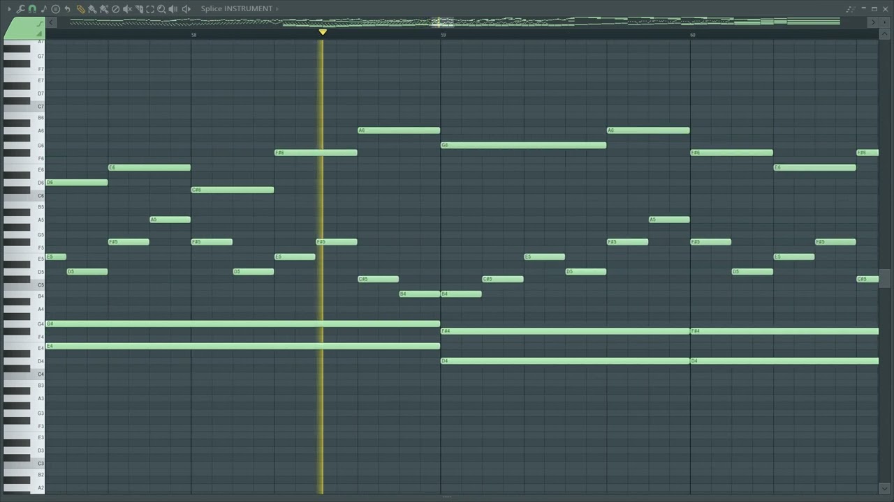This screenshot has height=502, width=894.
Task: Select the long E4 sustained note
Action: 243,346
